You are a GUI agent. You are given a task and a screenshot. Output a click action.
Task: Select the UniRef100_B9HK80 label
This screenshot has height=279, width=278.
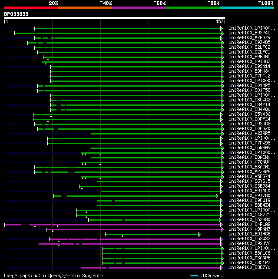tap(249, 71)
